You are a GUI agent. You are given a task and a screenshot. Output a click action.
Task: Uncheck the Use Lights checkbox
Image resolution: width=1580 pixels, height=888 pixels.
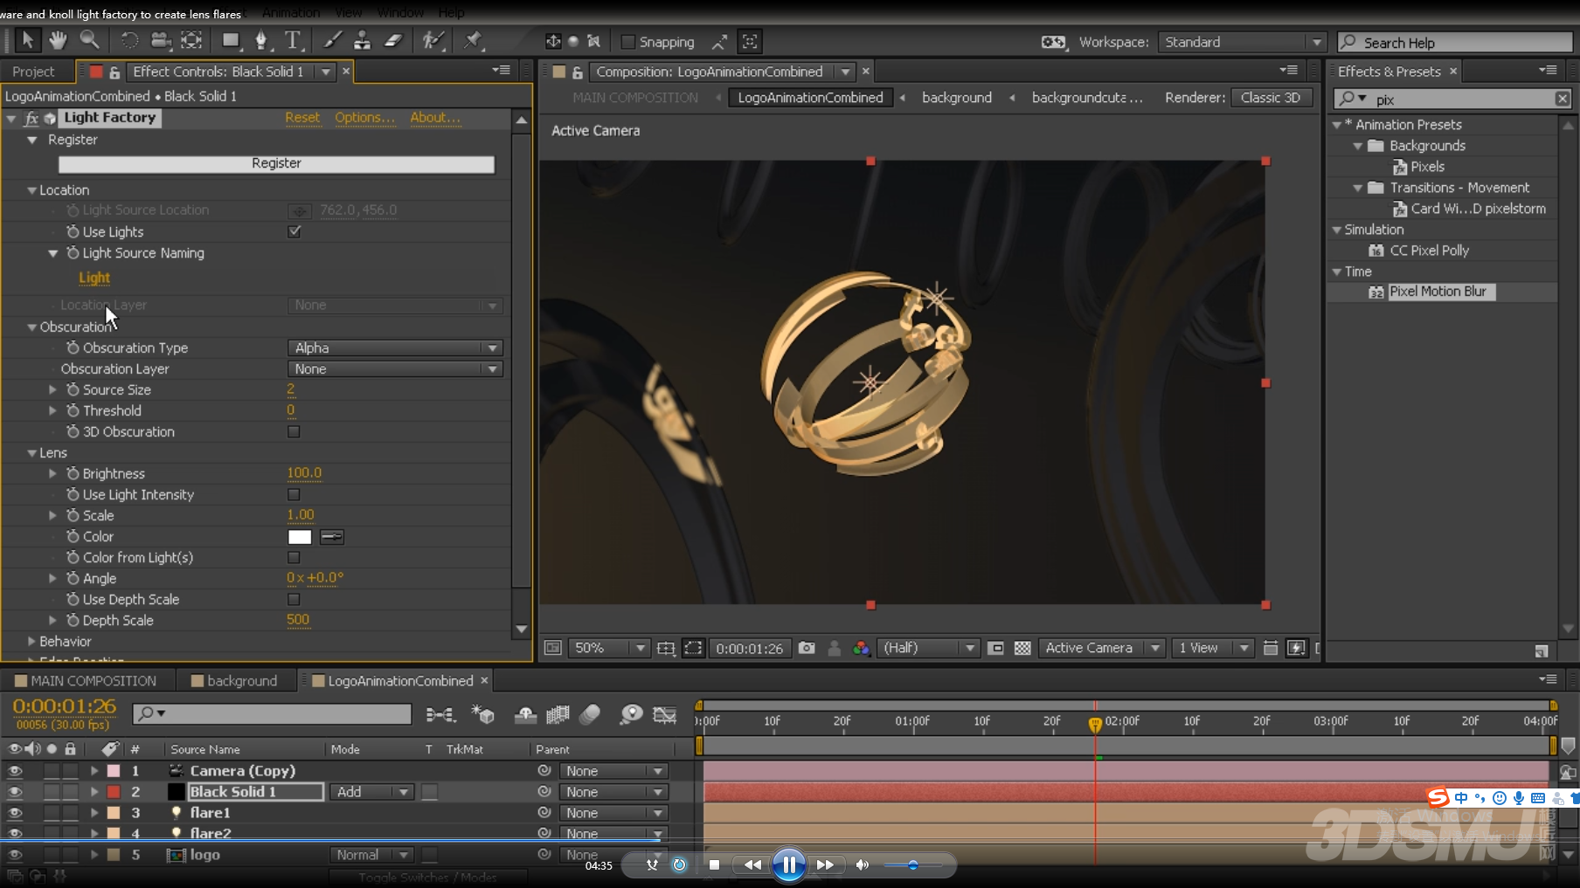click(x=295, y=231)
